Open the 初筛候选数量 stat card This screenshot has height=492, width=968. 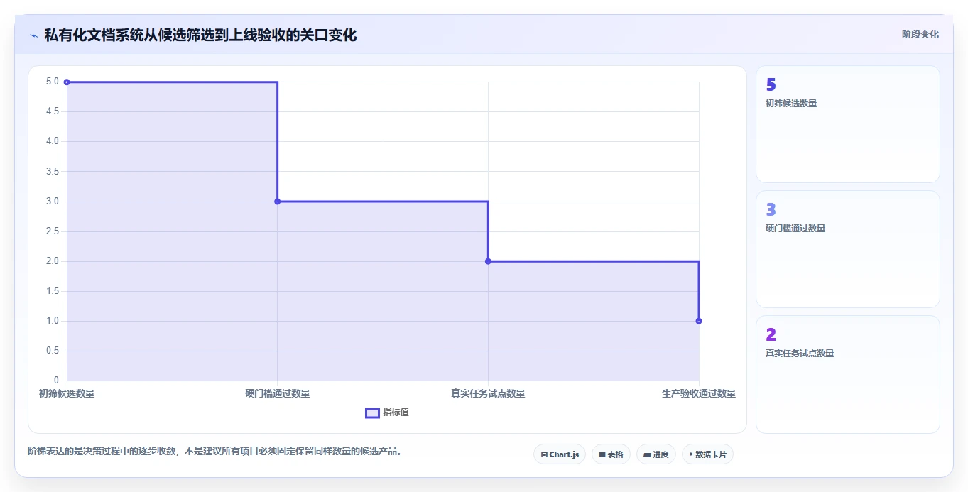[848, 124]
